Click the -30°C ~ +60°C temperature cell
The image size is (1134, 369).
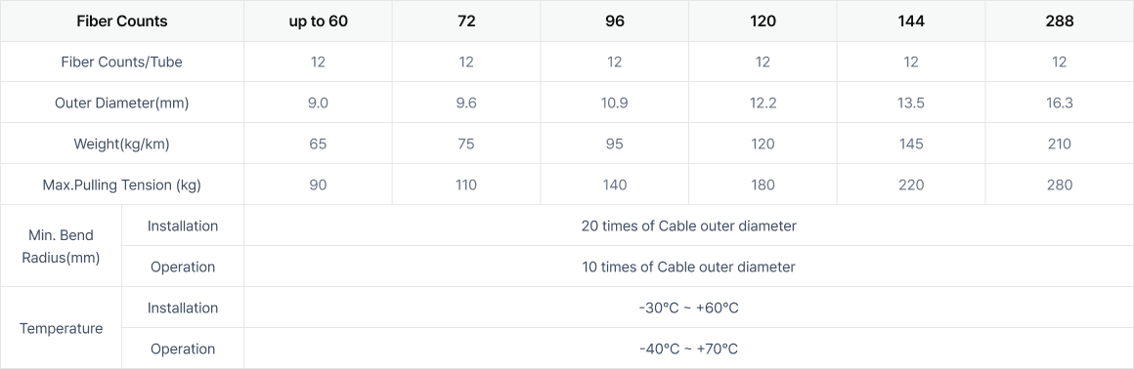click(x=688, y=308)
